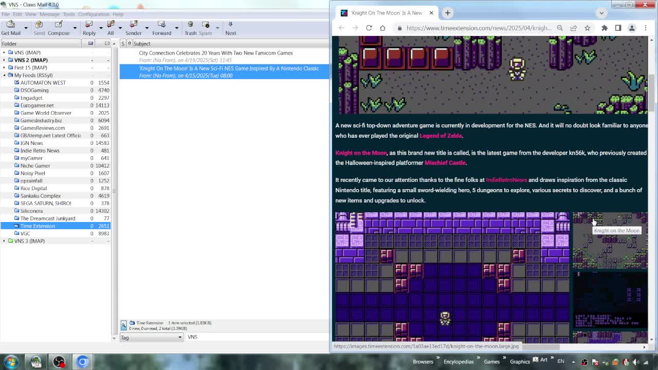The image size is (658, 370).
Task: Open the browser tab search chevron
Action: click(601, 13)
